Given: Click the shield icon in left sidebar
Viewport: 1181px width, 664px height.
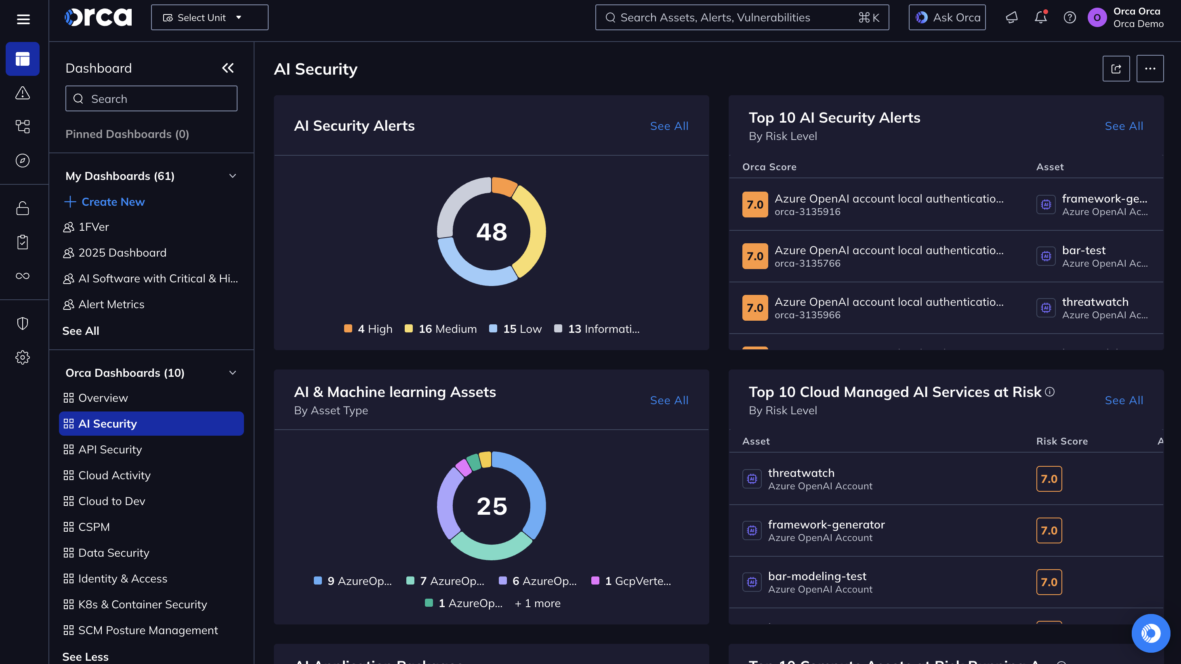Looking at the screenshot, I should 23,323.
